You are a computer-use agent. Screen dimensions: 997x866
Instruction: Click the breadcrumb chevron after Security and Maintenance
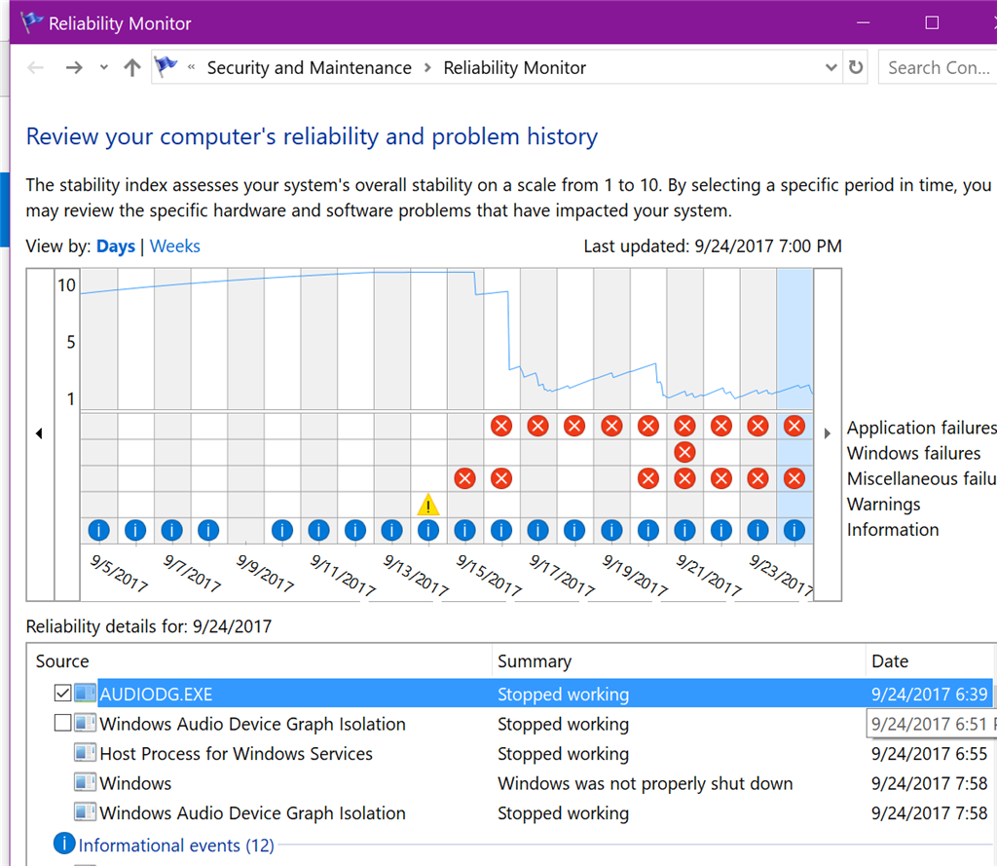(428, 67)
